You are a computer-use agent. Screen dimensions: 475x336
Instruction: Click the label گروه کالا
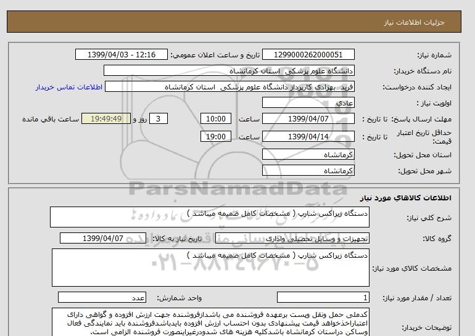click(437, 239)
